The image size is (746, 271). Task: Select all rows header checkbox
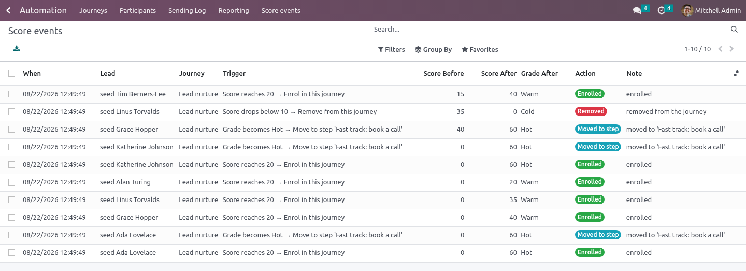[11, 74]
